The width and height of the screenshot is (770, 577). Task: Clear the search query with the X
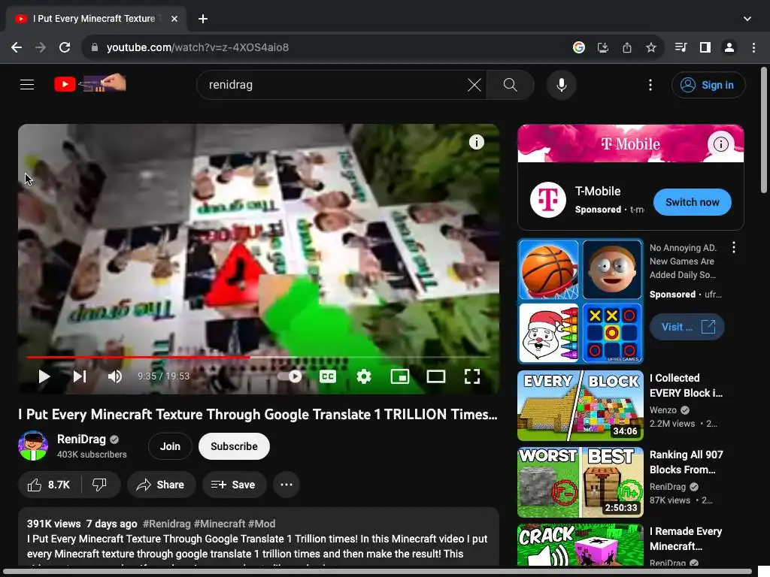click(x=474, y=85)
